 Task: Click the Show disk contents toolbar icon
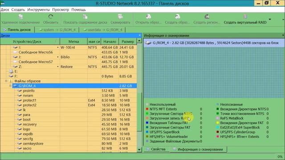pyautogui.click(x=85, y=17)
